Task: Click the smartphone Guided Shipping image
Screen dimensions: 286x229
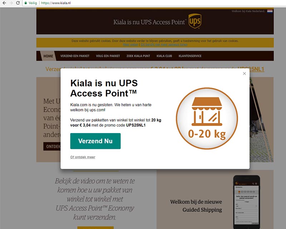Action: (x=247, y=202)
